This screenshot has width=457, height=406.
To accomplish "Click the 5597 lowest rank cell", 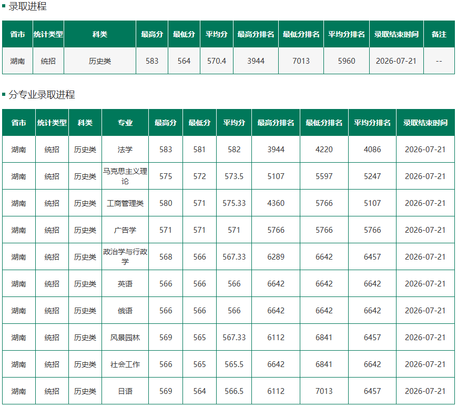I will (324, 176).
